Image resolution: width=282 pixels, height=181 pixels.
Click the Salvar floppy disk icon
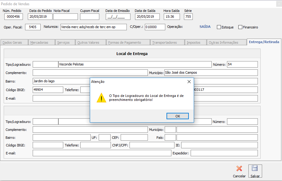(255, 168)
